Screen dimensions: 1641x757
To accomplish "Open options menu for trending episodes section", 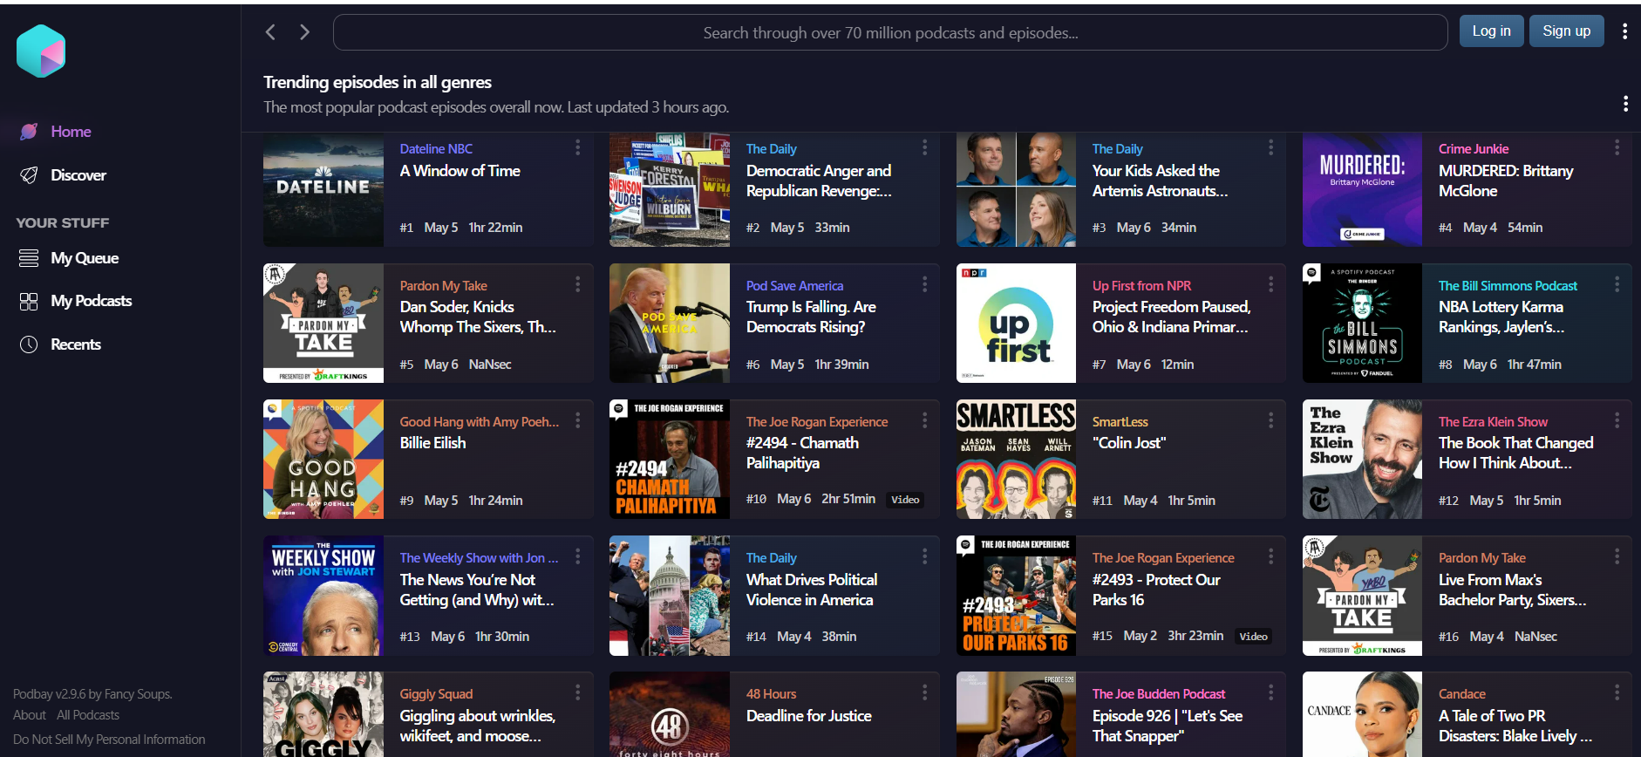I will pos(1625,104).
